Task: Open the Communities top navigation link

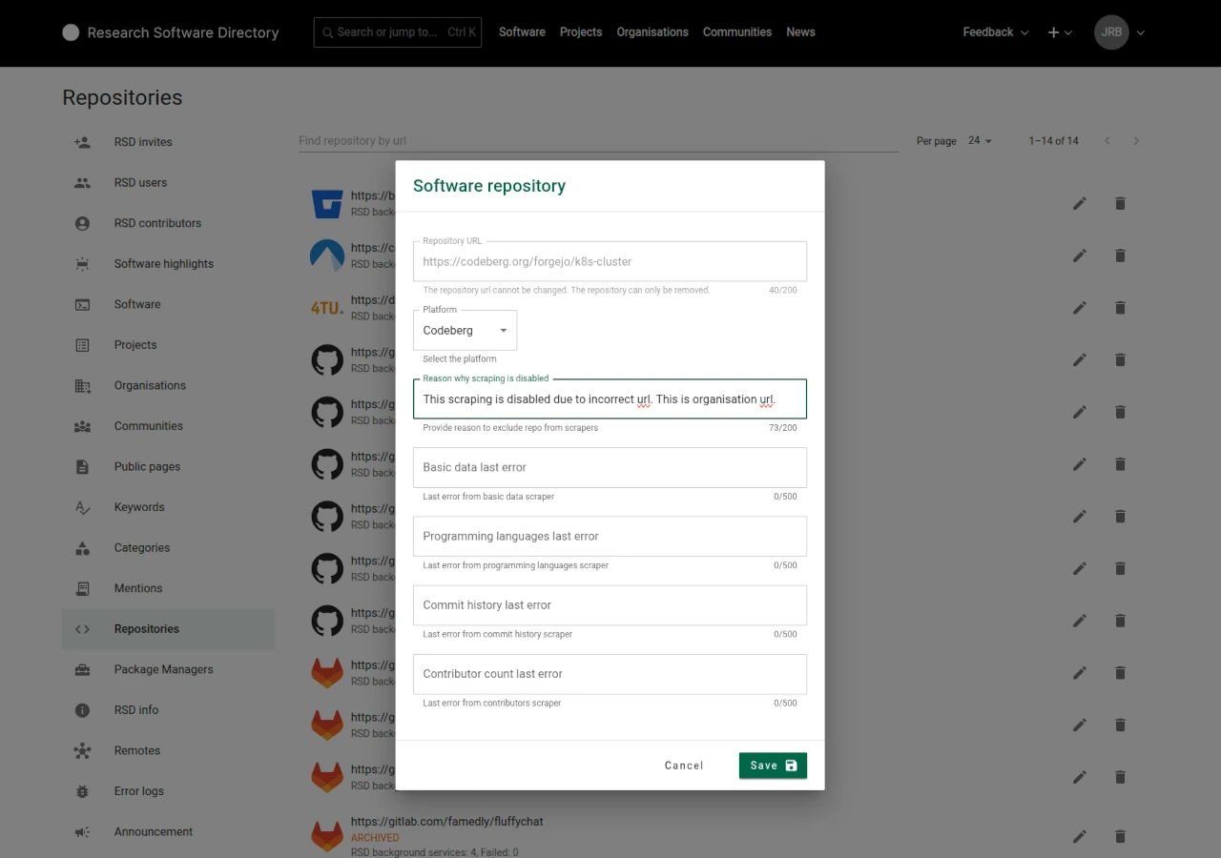Action: (x=736, y=32)
